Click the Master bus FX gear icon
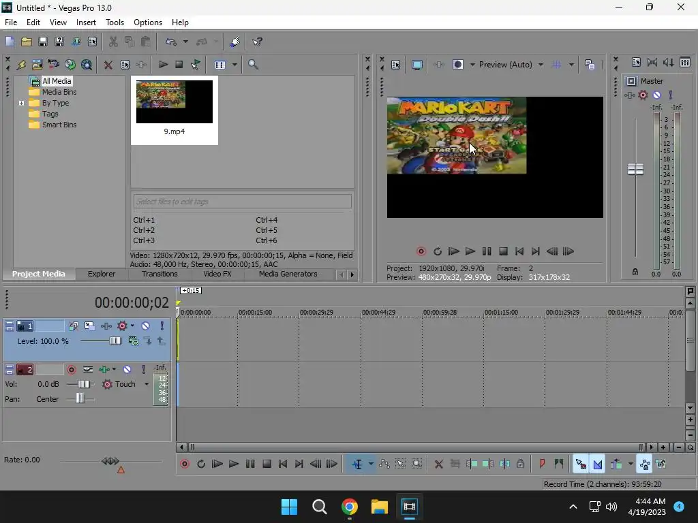Image resolution: width=698 pixels, height=523 pixels. [x=643, y=95]
